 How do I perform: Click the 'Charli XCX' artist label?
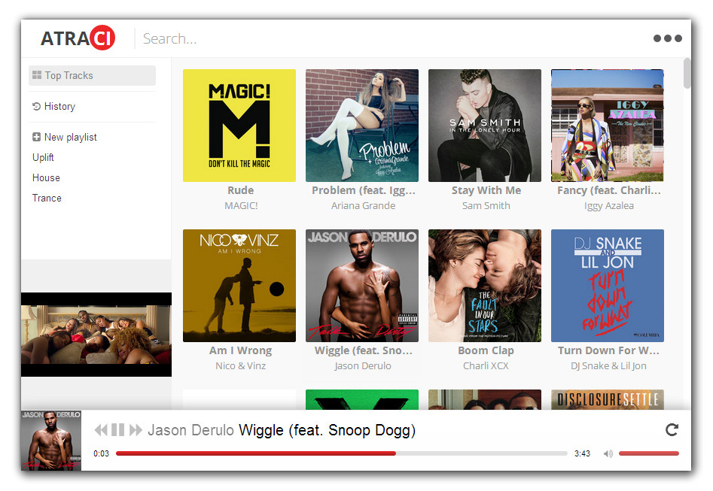(486, 365)
